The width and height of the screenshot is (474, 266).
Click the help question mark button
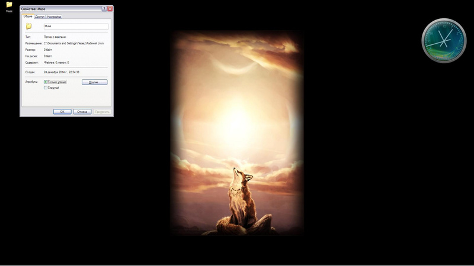[x=104, y=9]
